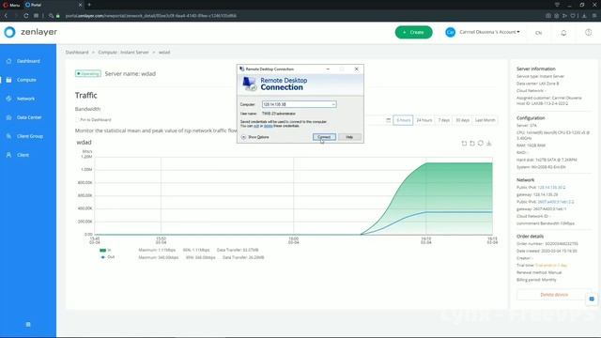
Task: Click the Operating status badge
Action: tap(88, 73)
